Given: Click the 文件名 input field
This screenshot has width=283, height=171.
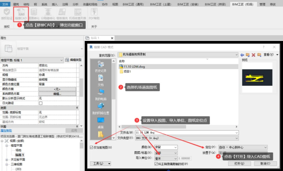Looking at the screenshot, I should 187,133.
